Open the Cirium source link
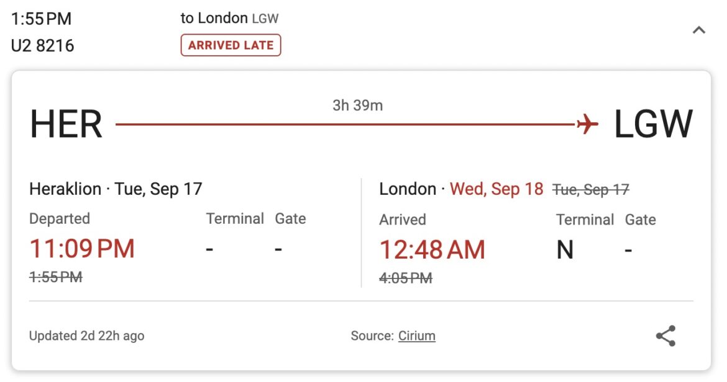This screenshot has height=382, width=727. tap(416, 336)
